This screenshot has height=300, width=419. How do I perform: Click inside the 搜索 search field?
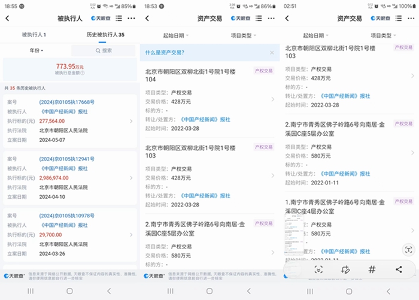pyautogui.click(x=105, y=50)
